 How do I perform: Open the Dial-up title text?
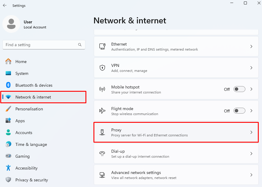[118, 151]
